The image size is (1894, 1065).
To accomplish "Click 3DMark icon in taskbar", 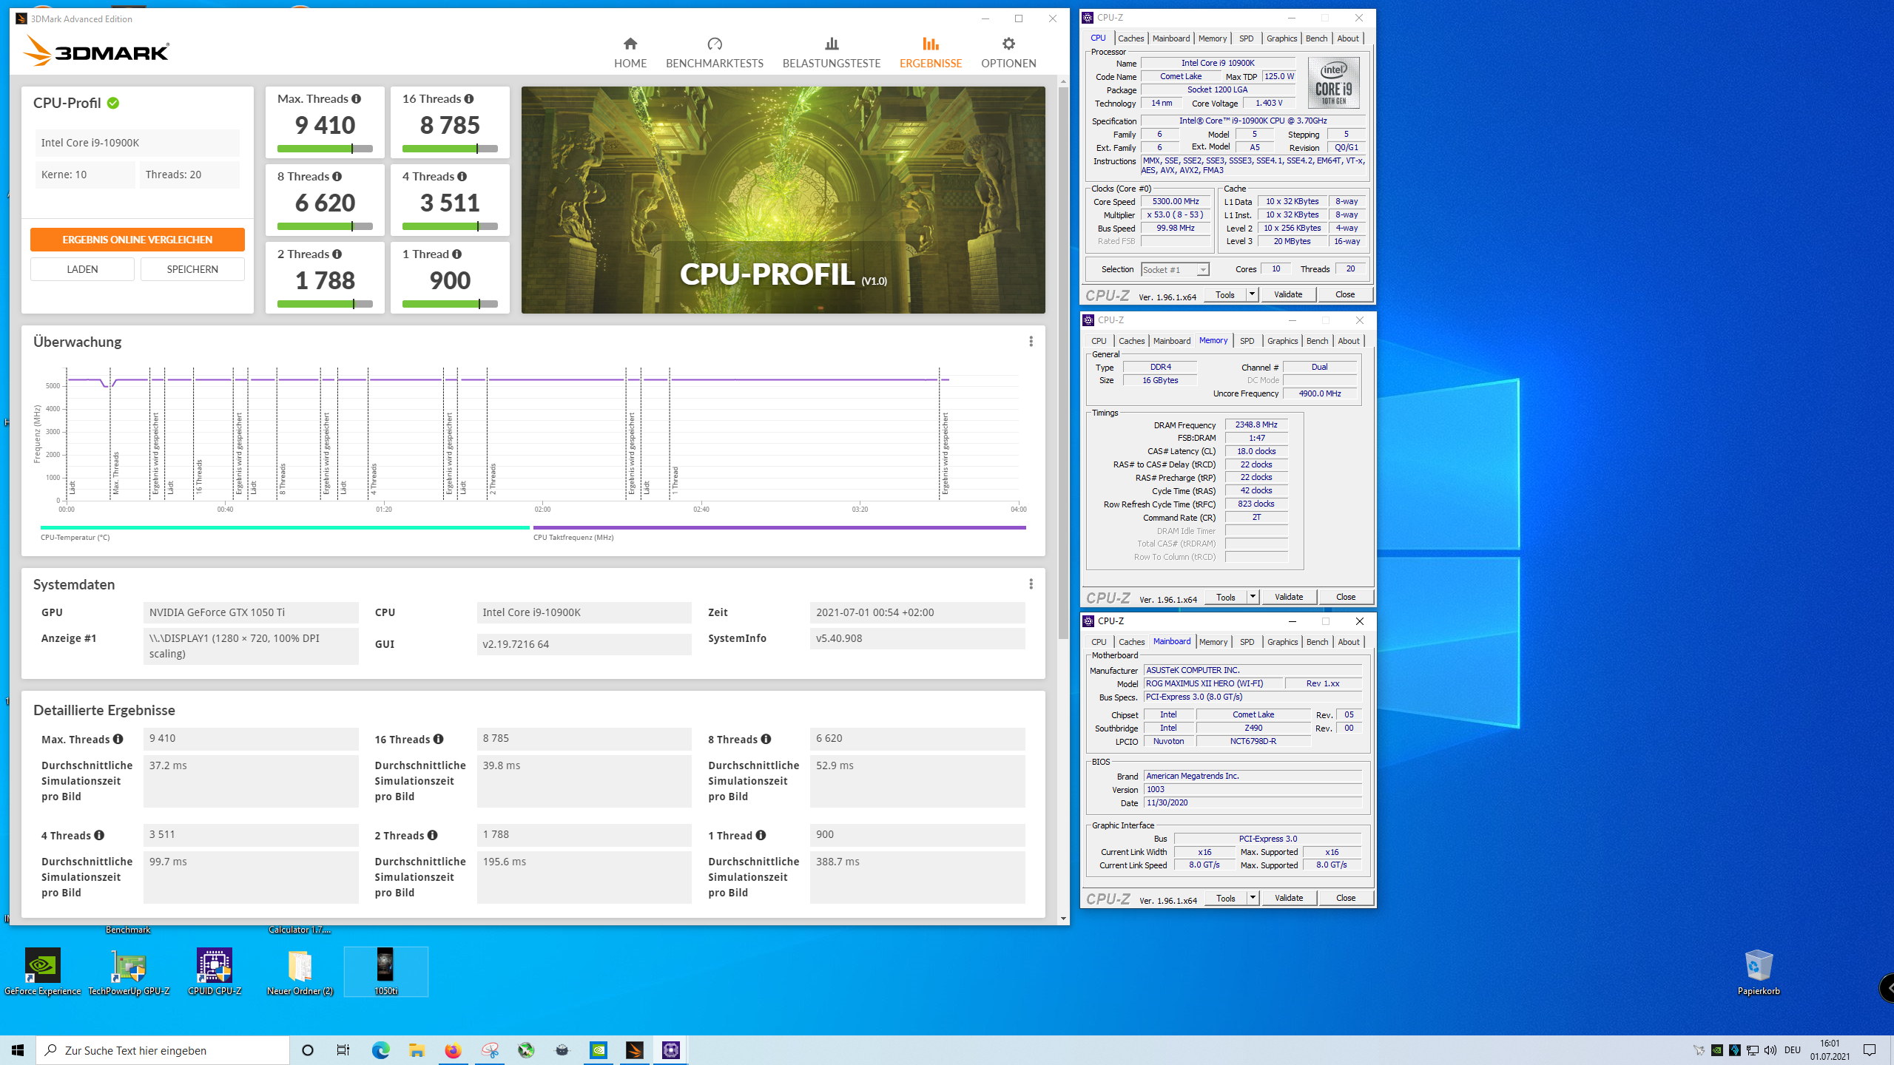I will pyautogui.click(x=635, y=1050).
